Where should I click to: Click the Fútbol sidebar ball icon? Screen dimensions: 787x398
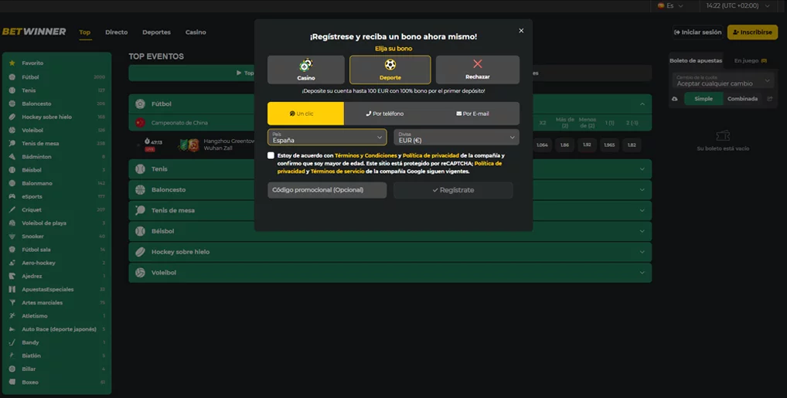point(12,77)
